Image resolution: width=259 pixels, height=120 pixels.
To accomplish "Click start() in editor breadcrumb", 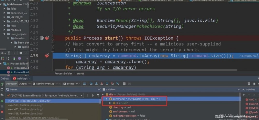I will [x=80, y=73].
